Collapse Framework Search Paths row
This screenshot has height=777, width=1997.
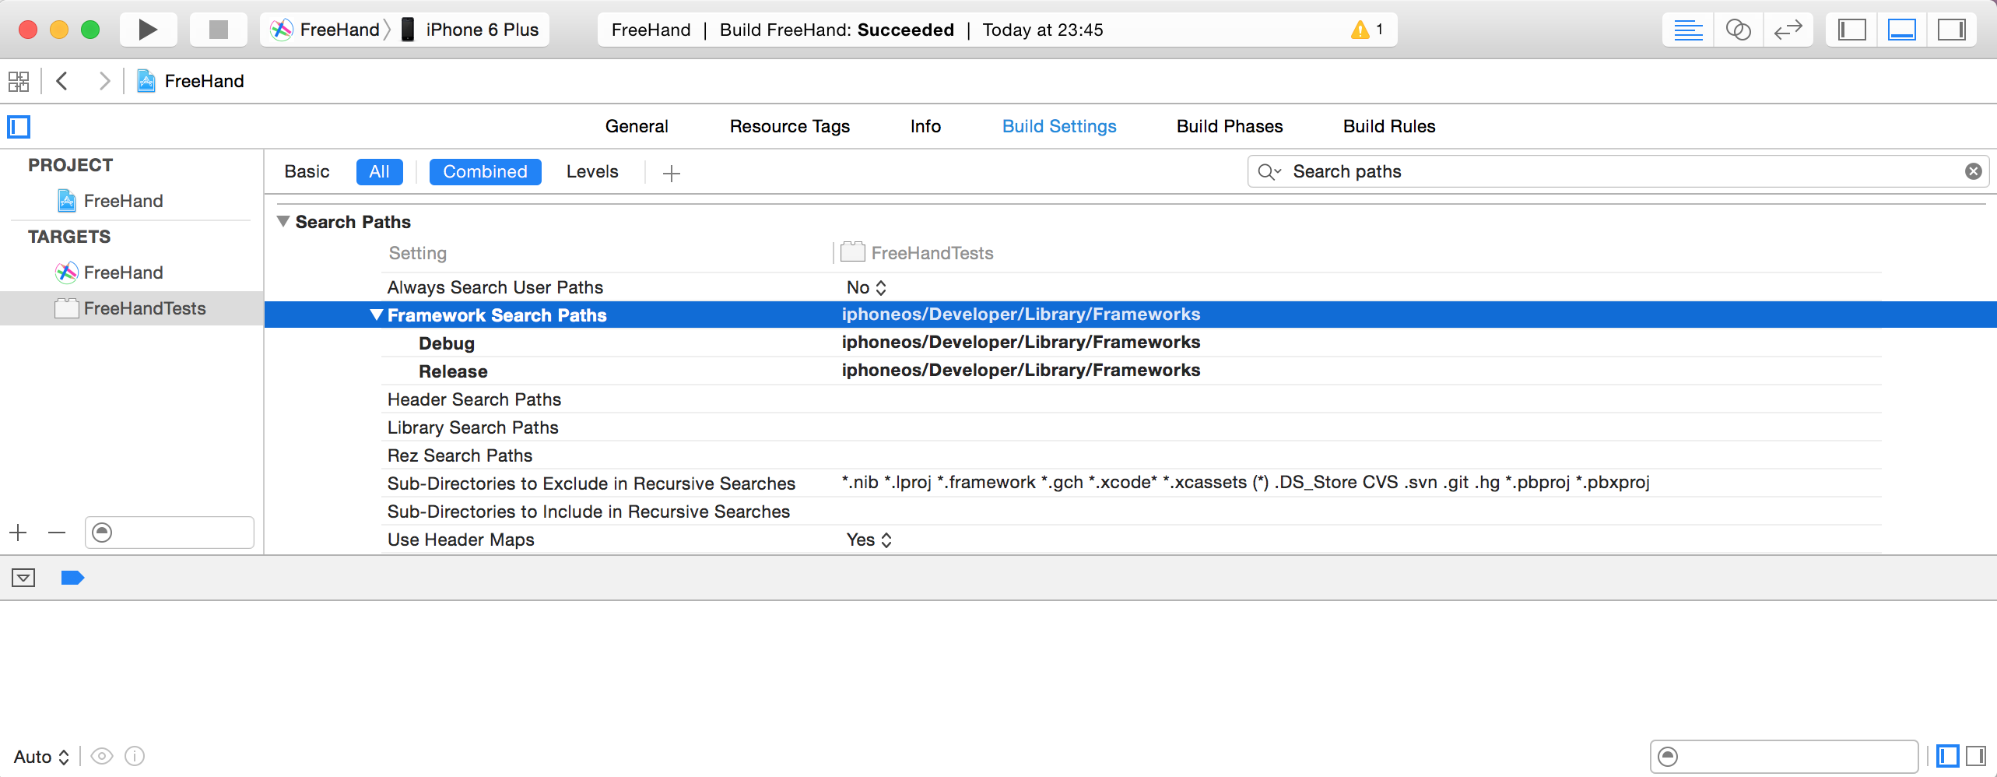pyautogui.click(x=377, y=315)
